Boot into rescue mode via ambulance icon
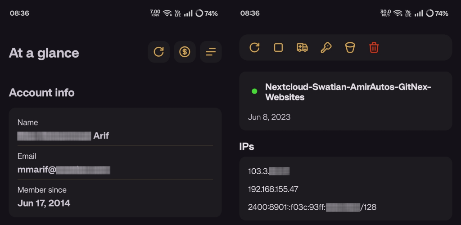Viewport: 461px width, 225px height. pos(302,47)
